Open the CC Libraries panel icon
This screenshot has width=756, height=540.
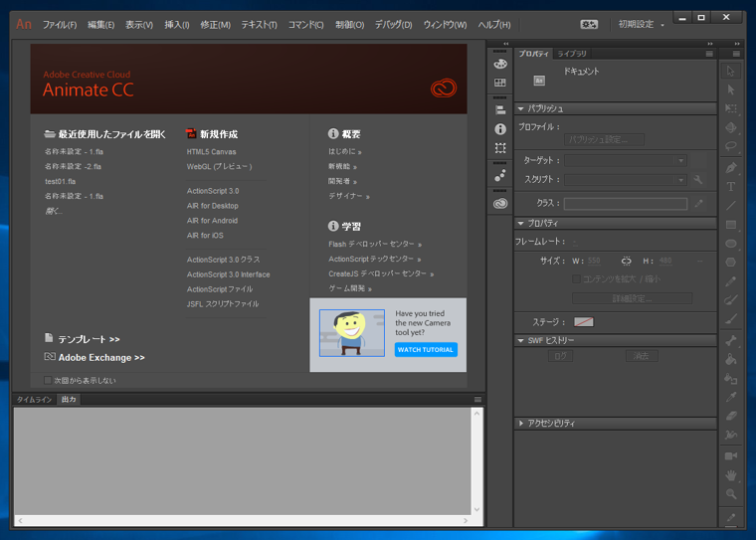500,203
